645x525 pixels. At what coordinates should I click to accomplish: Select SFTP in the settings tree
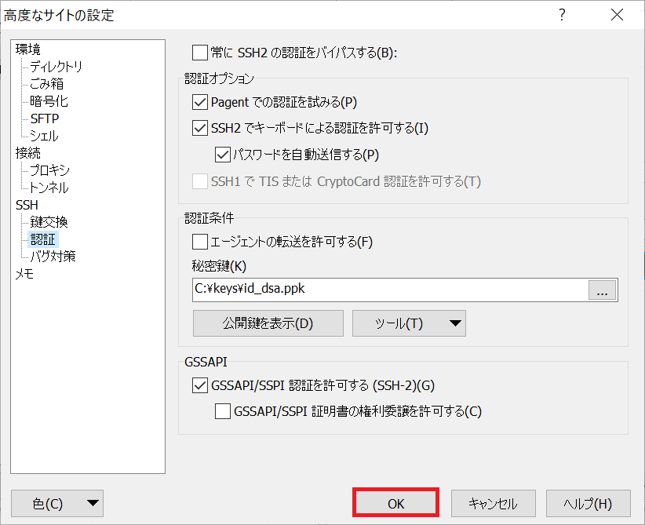pos(45,118)
